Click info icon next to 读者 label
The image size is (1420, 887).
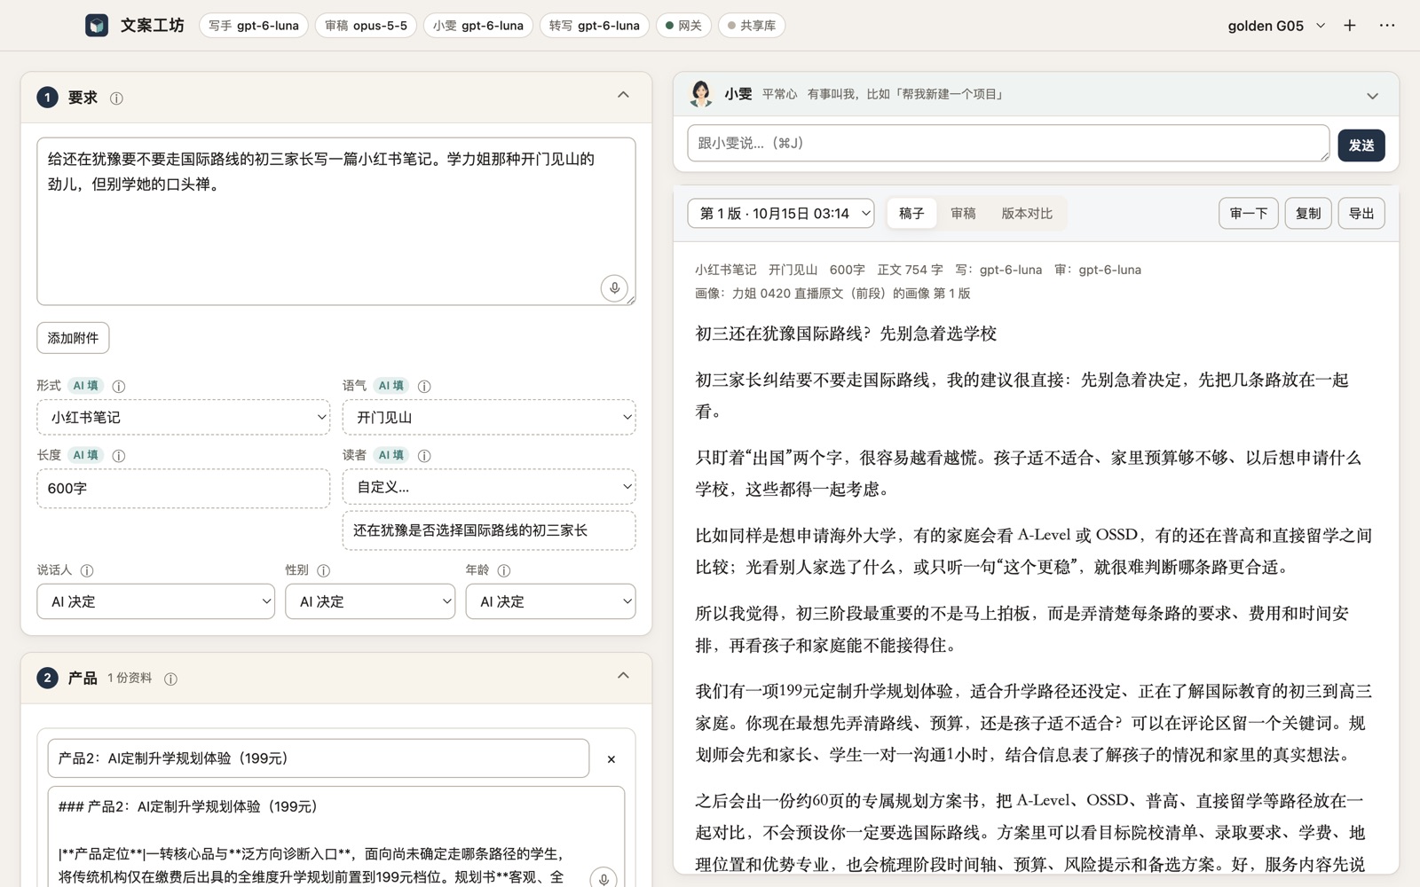click(424, 455)
